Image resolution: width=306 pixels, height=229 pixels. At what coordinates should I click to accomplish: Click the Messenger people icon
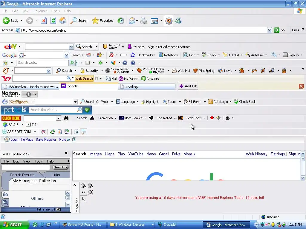point(178,21)
